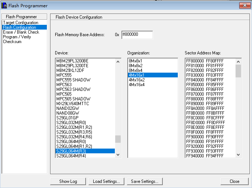Select device MBM29PL3200BE
The width and height of the screenshot is (252, 188).
pyautogui.click(x=85, y=61)
